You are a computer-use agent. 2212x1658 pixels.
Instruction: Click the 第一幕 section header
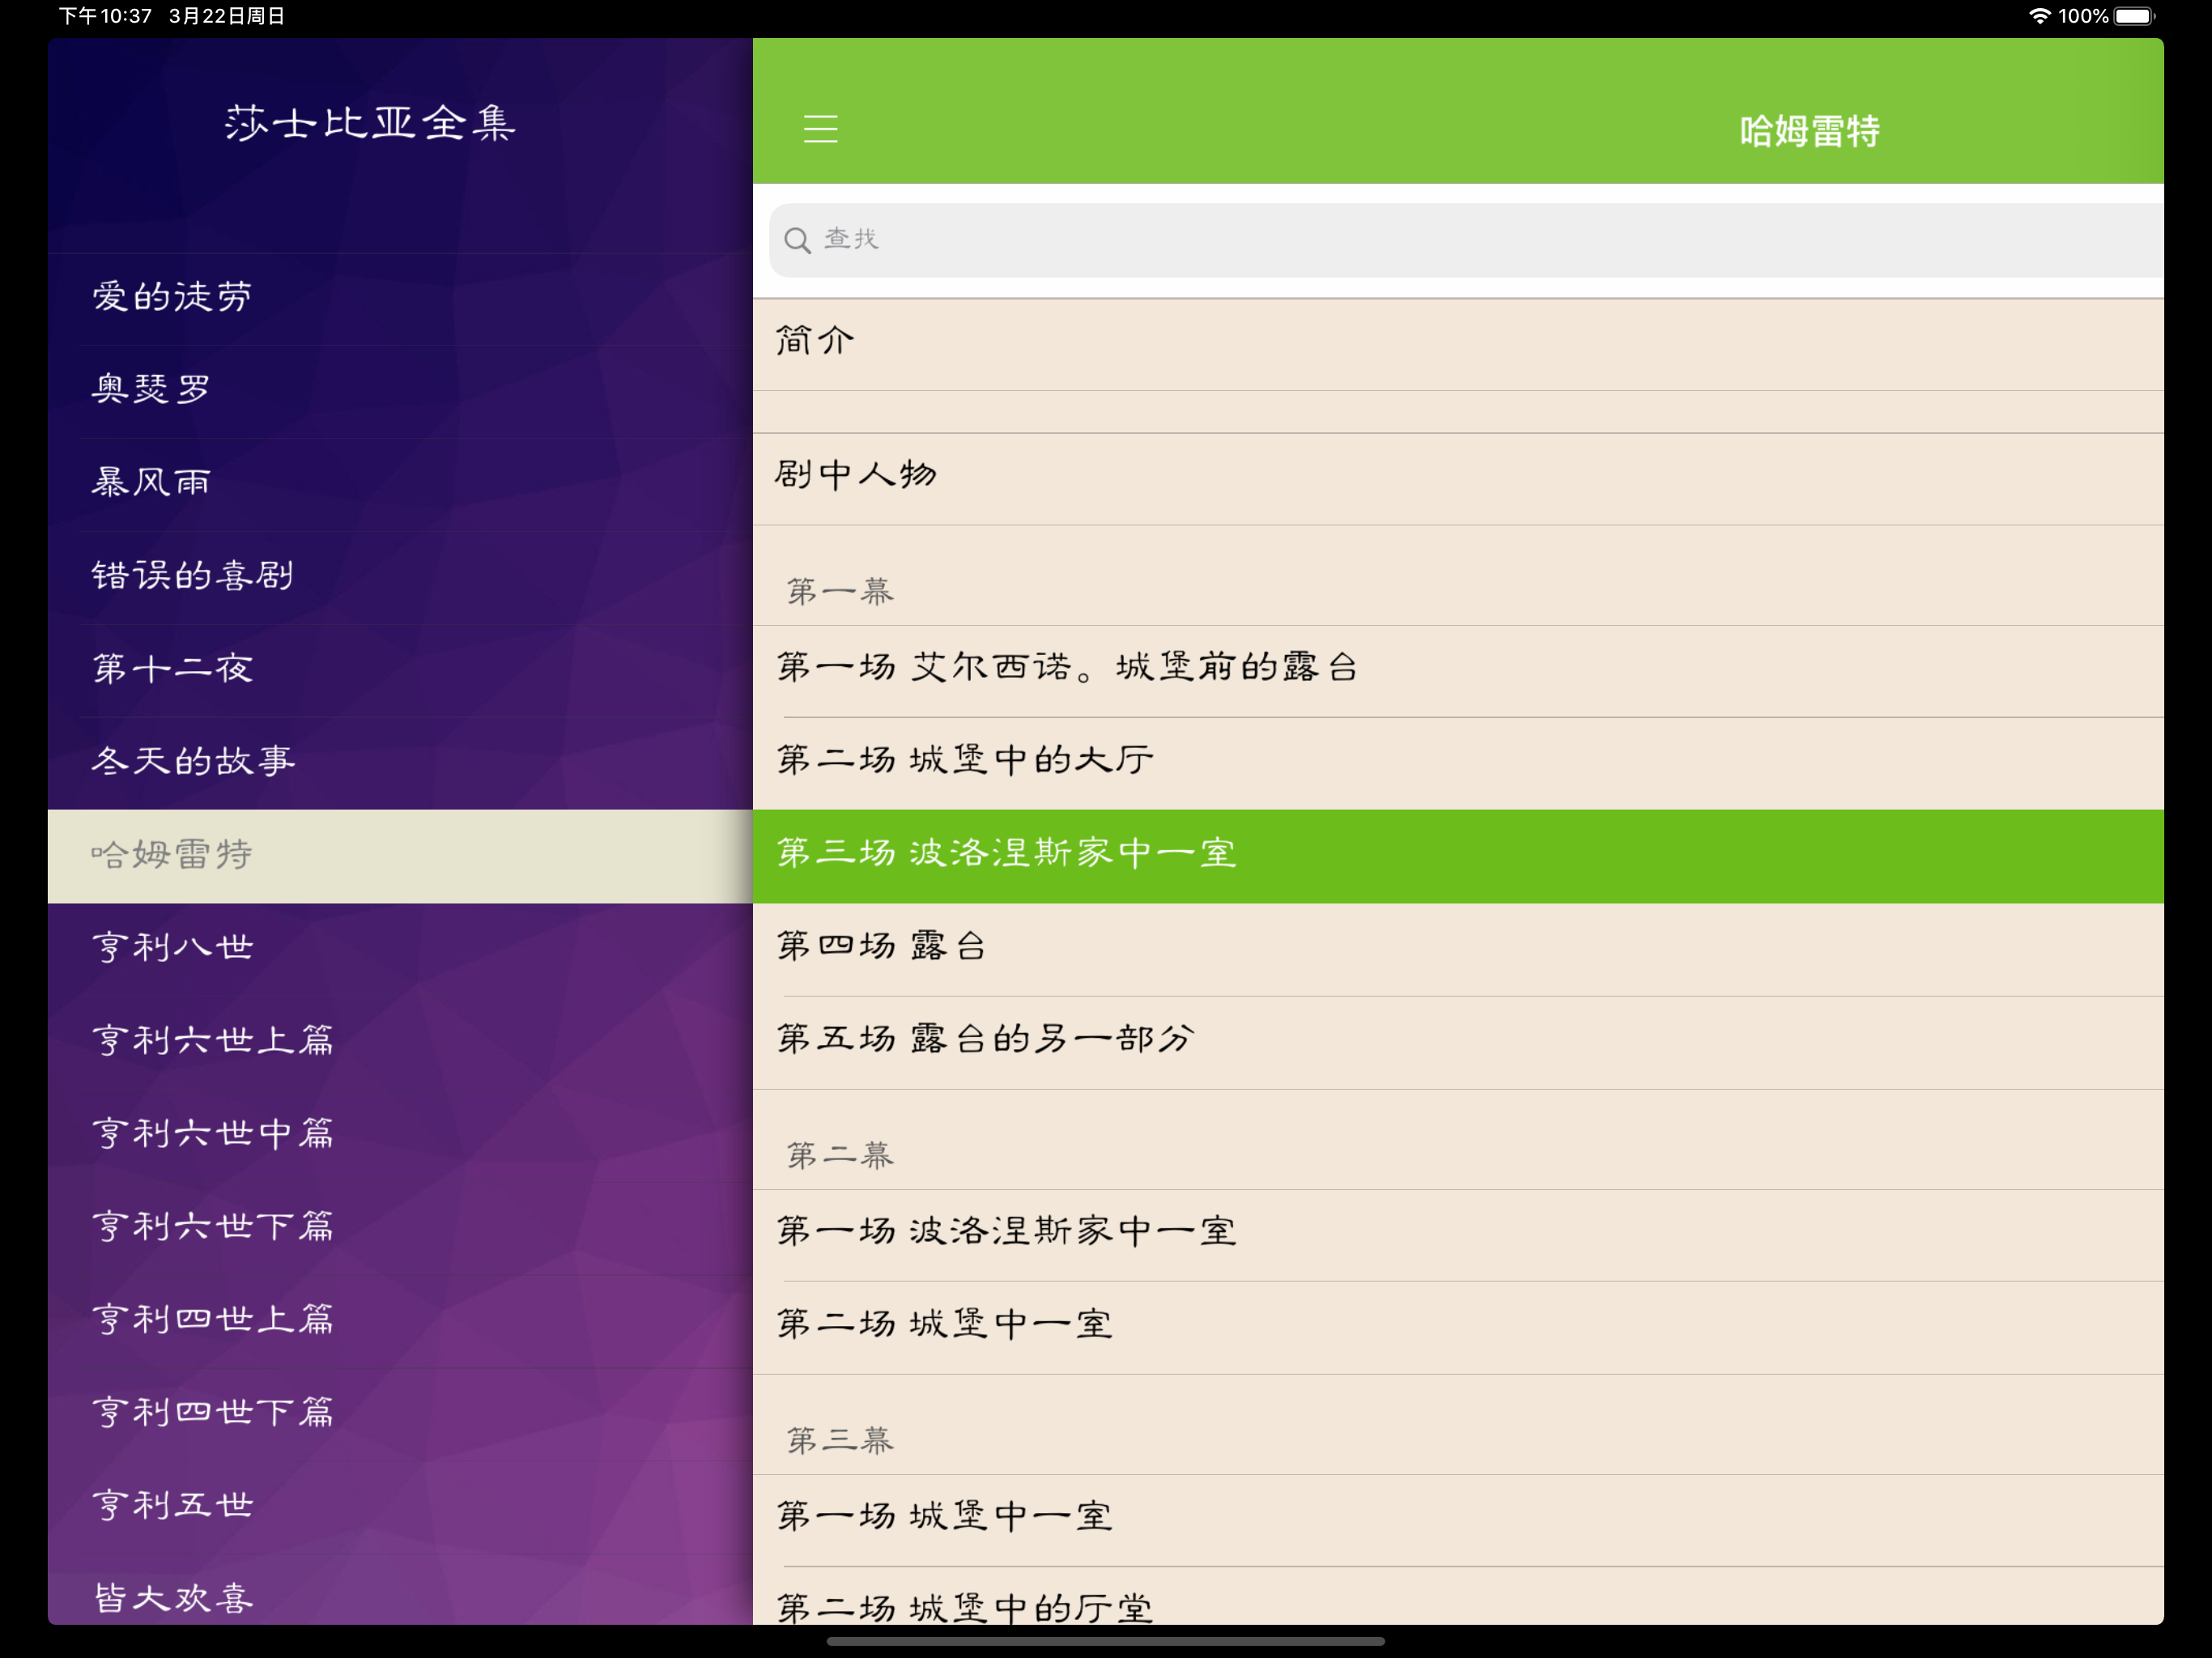[x=840, y=592]
